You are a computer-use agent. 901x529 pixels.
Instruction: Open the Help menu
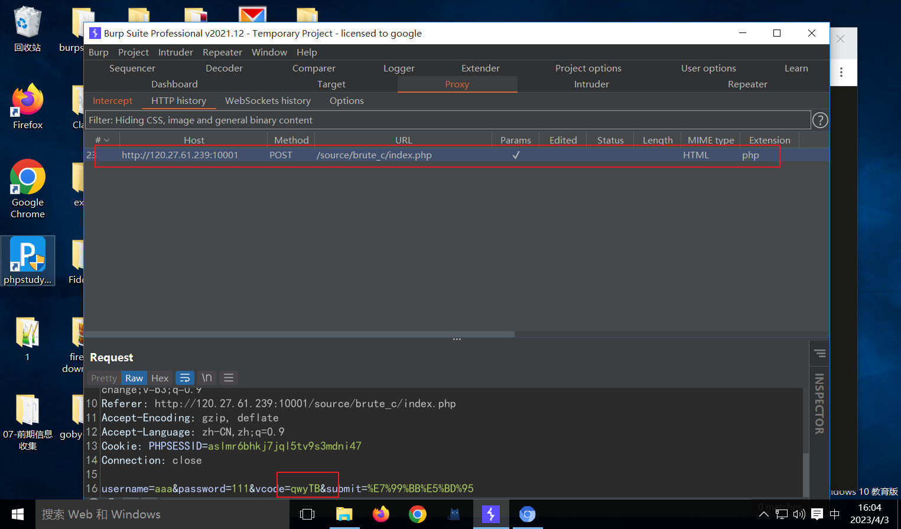(x=307, y=53)
